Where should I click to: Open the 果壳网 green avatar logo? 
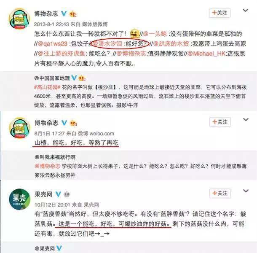click(19, 199)
